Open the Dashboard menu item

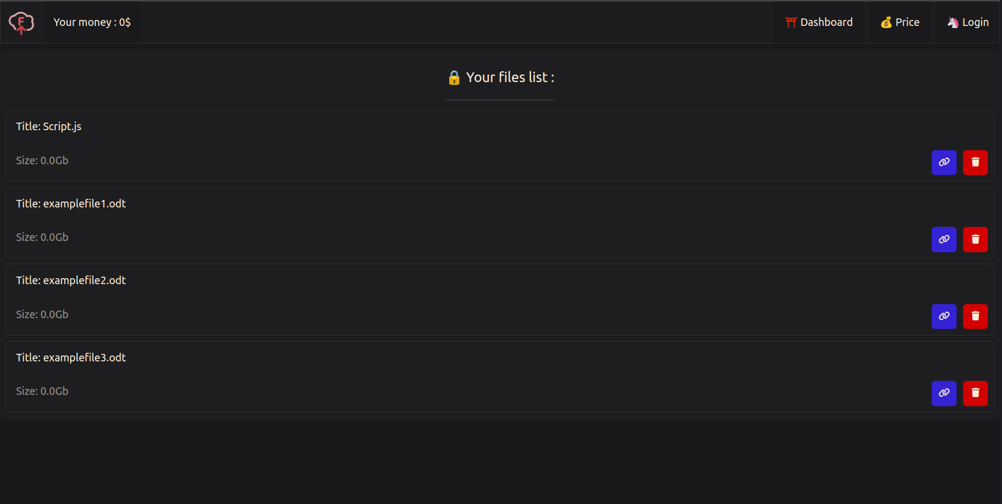(819, 22)
